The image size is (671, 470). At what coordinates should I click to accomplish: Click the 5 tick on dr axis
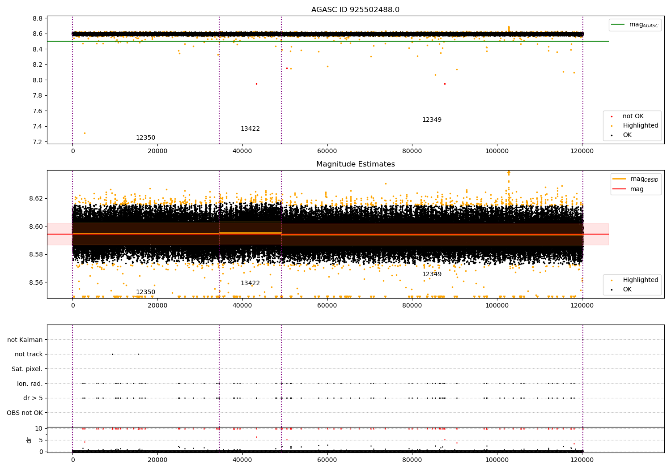coord(41,440)
